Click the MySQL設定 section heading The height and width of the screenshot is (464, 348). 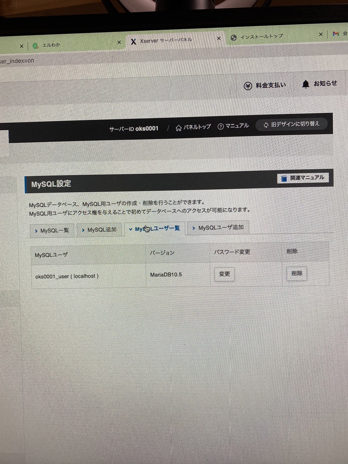pyautogui.click(x=51, y=184)
